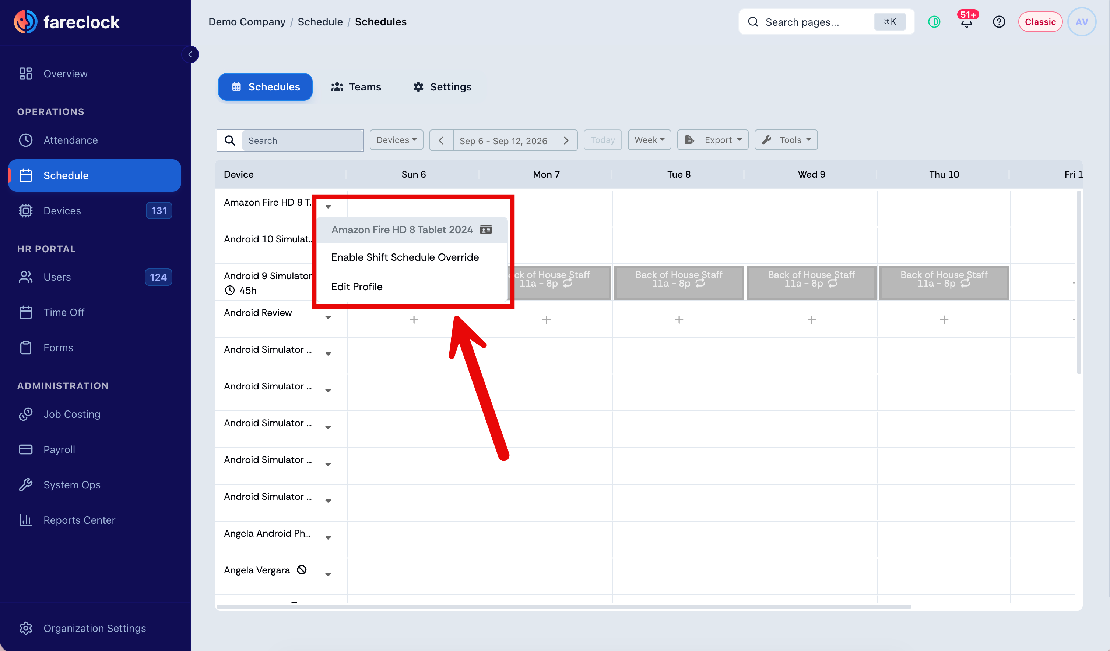This screenshot has width=1110, height=651.
Task: Open the notifications bell icon
Action: 966,22
